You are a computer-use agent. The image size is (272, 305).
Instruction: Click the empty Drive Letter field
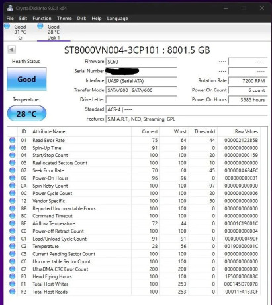[141, 99]
